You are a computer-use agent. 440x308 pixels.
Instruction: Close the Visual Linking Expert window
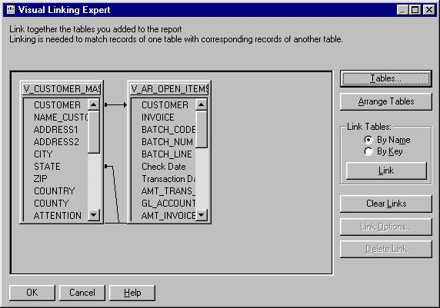[x=429, y=10]
